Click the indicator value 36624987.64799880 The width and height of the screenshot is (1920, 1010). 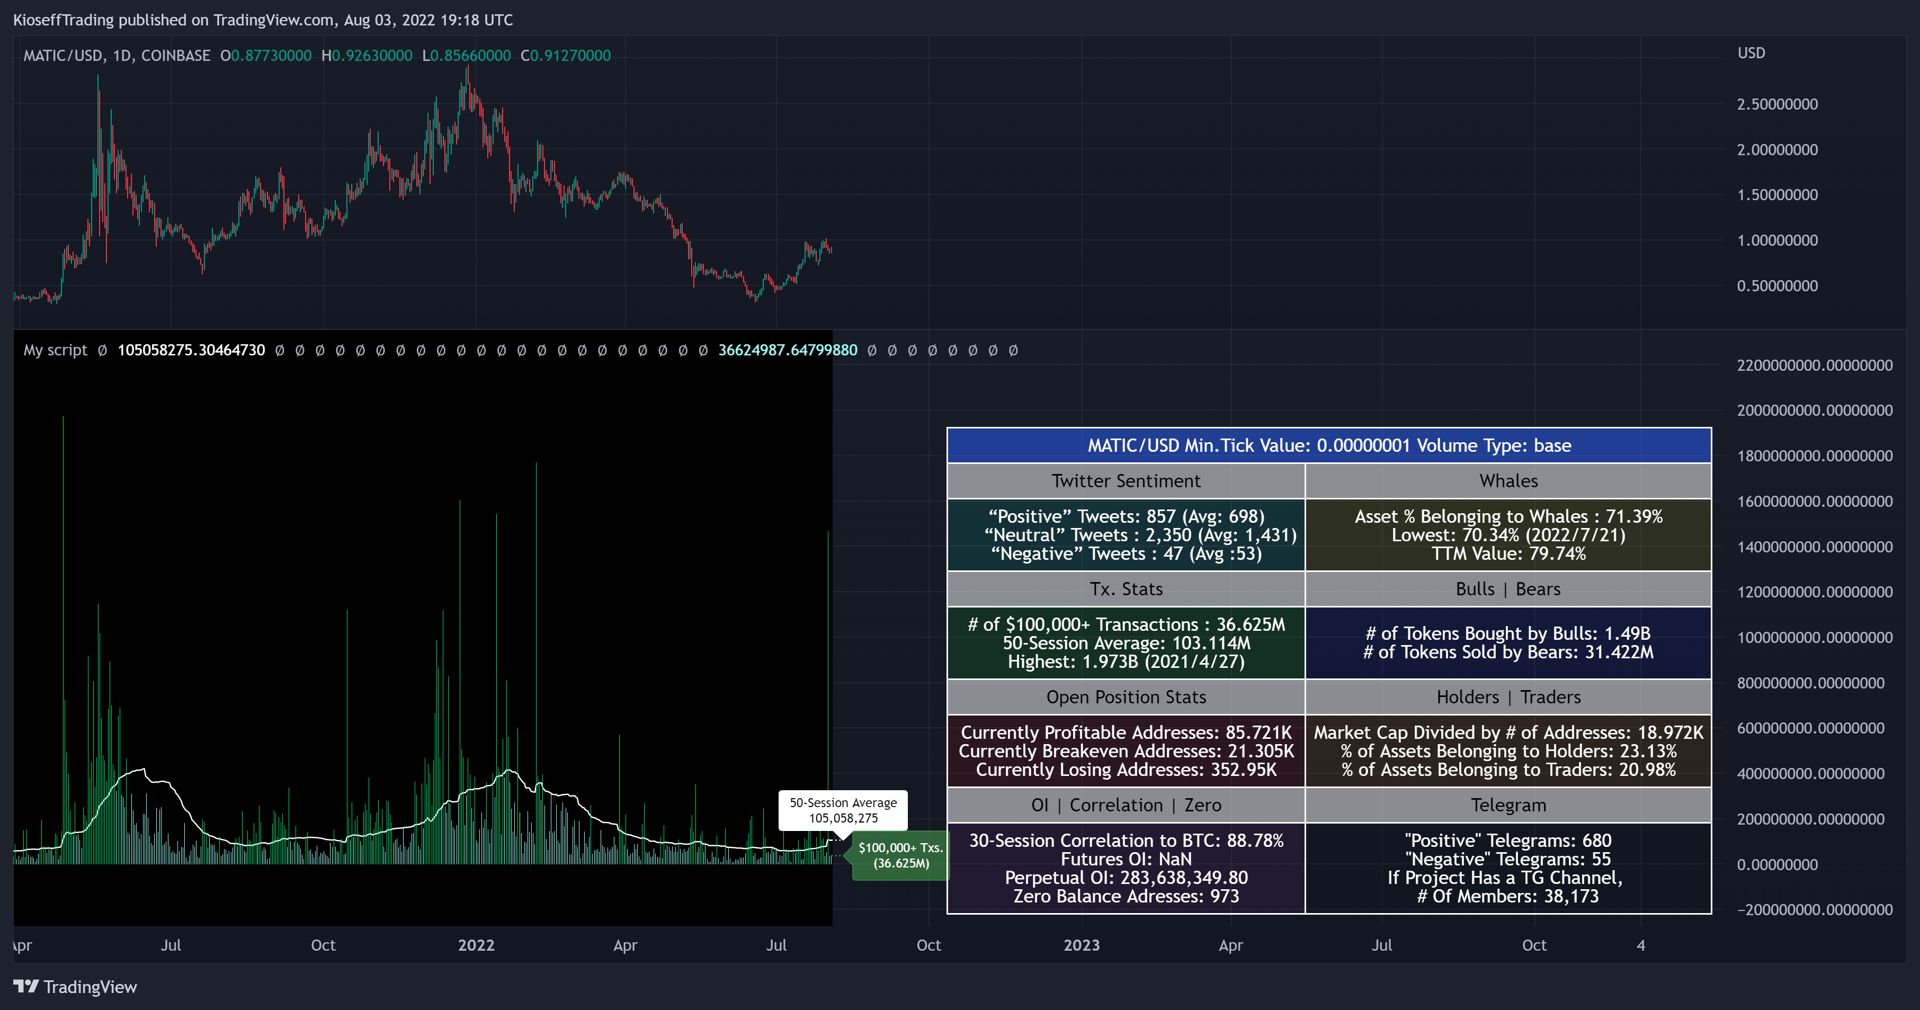click(x=788, y=350)
